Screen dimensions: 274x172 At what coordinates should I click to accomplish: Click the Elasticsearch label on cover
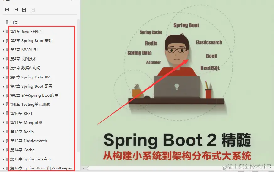coord(209,42)
